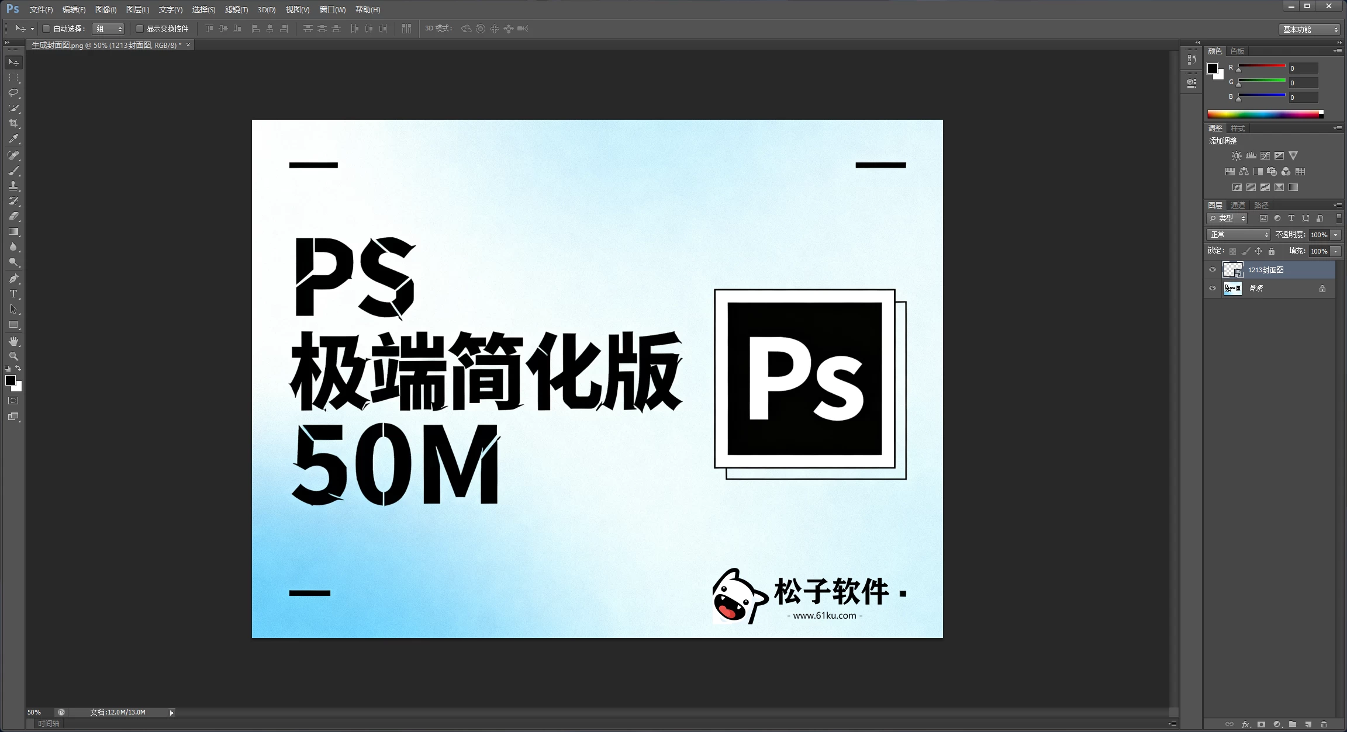Open the opacity slider arrow
The image size is (1347, 732).
click(1336, 235)
